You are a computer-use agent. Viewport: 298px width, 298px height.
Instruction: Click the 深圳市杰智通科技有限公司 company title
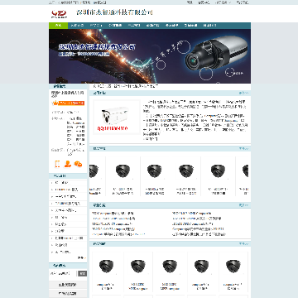coord(114,12)
